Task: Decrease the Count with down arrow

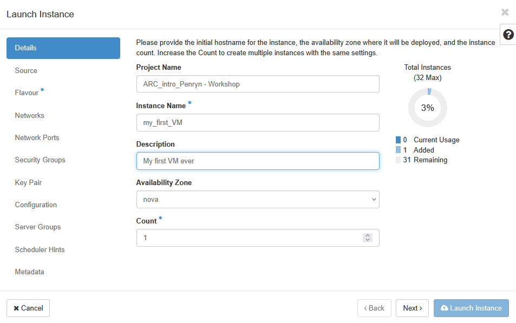Action: click(368, 240)
